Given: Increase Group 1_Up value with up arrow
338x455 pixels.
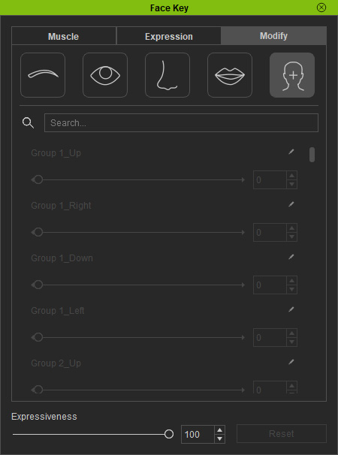Looking at the screenshot, I should (292, 176).
